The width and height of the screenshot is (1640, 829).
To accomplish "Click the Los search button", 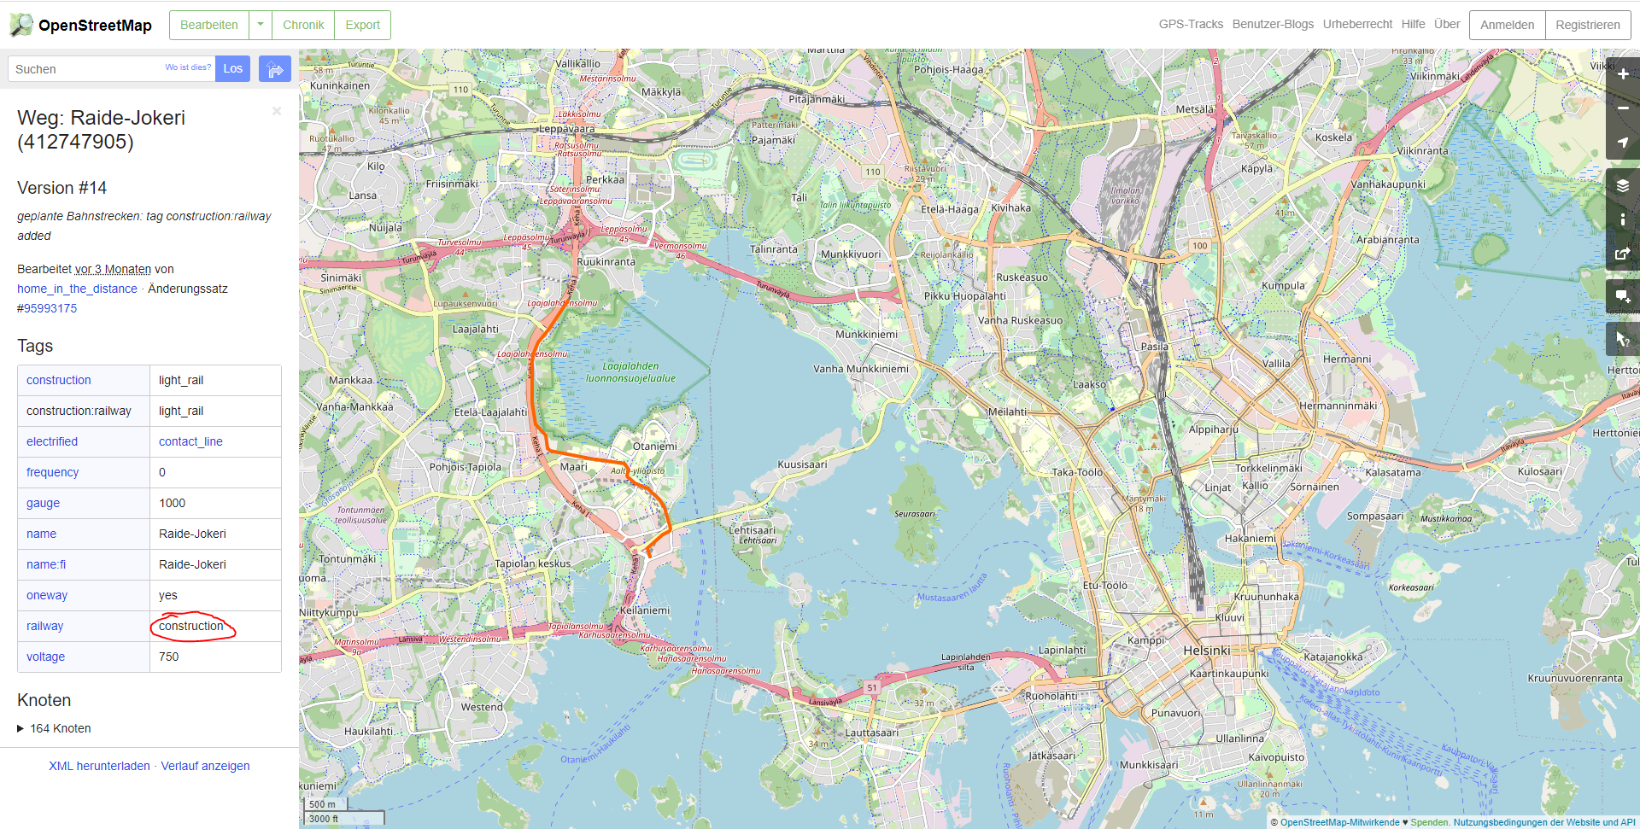I will (x=233, y=69).
